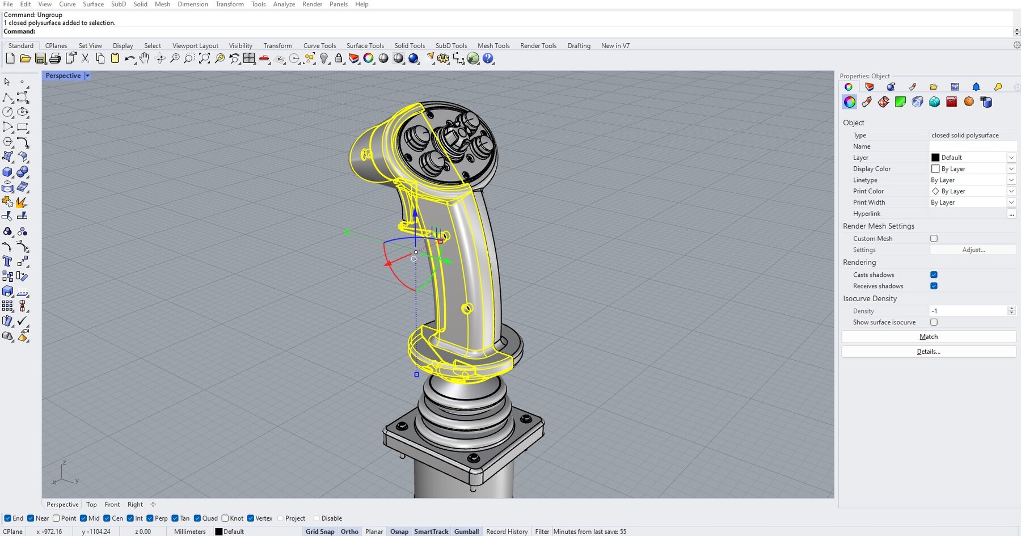The image size is (1021, 536).
Task: Enable Show surface isocurve
Action: pos(934,322)
